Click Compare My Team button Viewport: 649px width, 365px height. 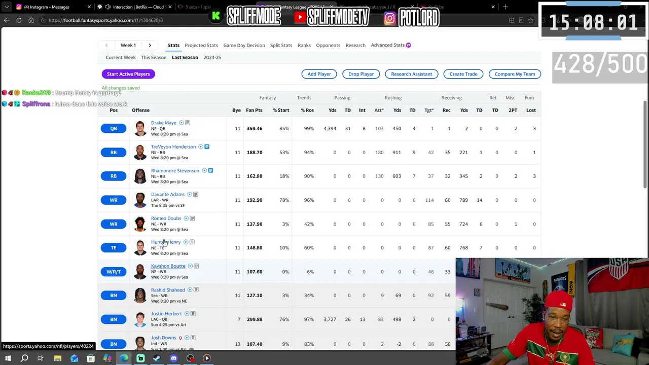pos(515,74)
